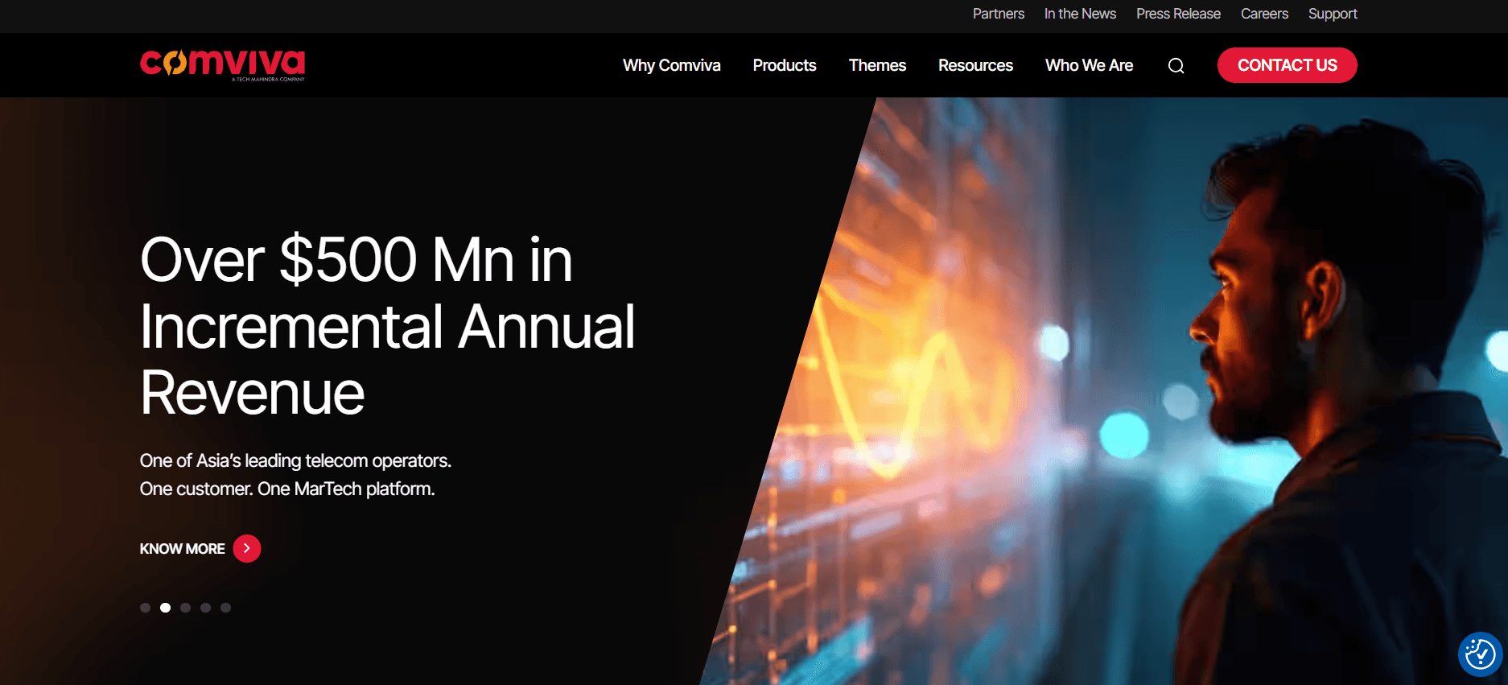Open the Themes navigation menu
This screenshot has width=1508, height=685.
click(876, 65)
